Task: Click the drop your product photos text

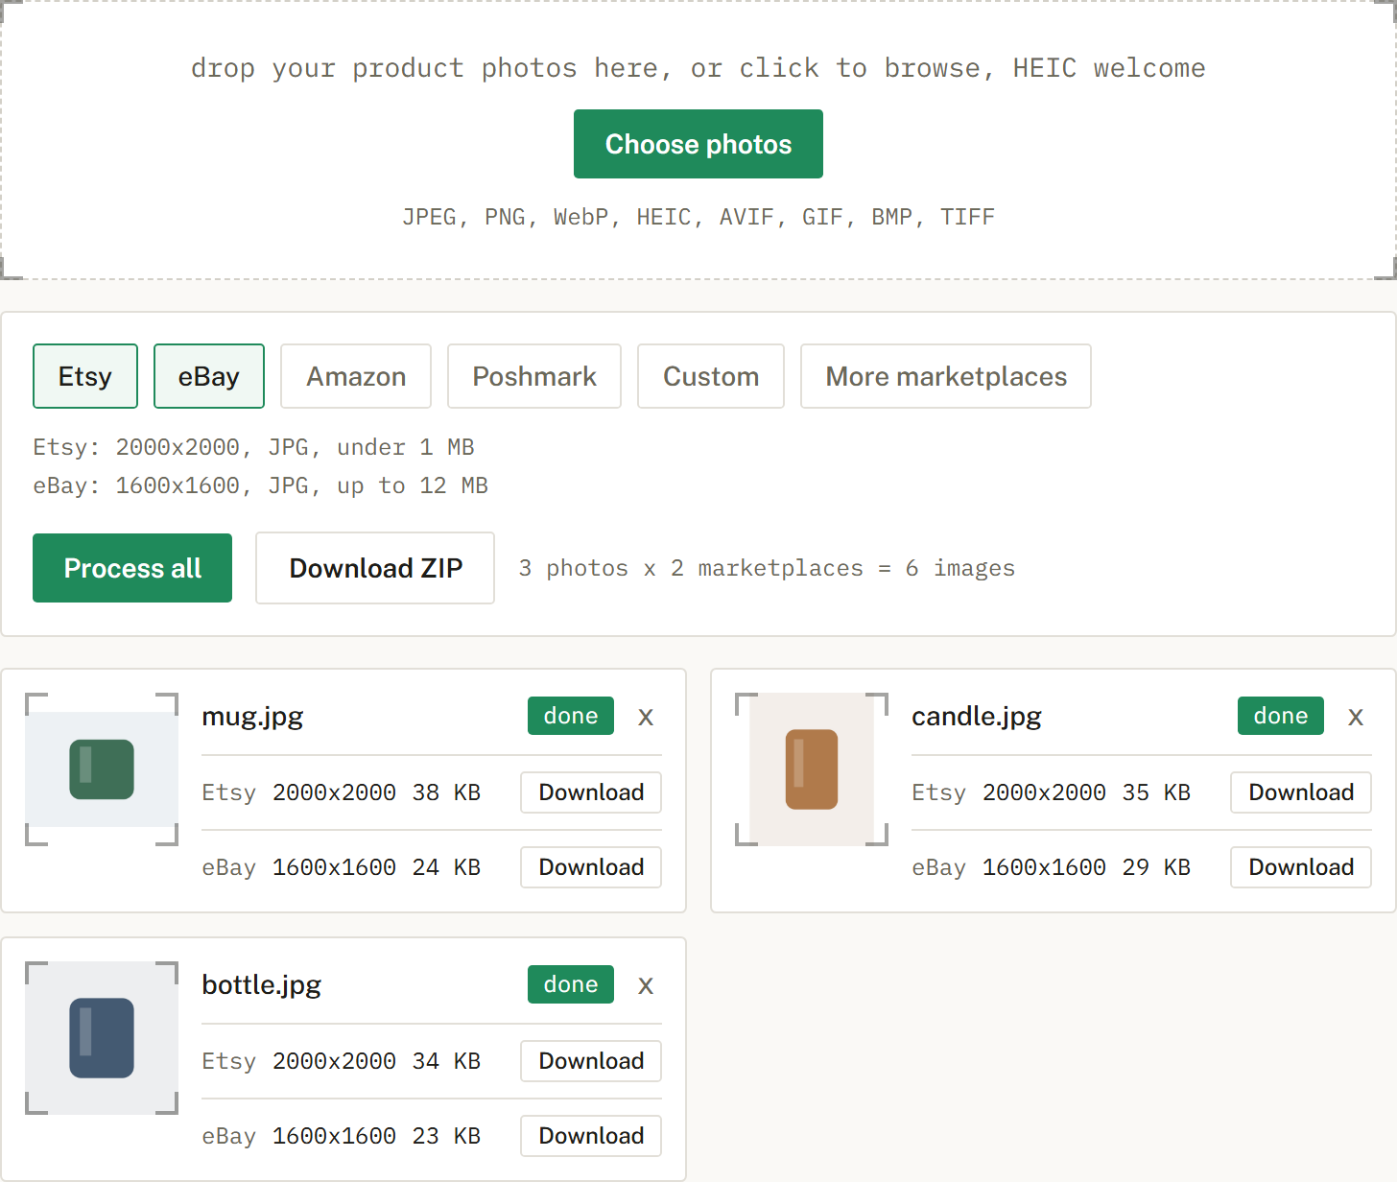Action: click(x=698, y=68)
